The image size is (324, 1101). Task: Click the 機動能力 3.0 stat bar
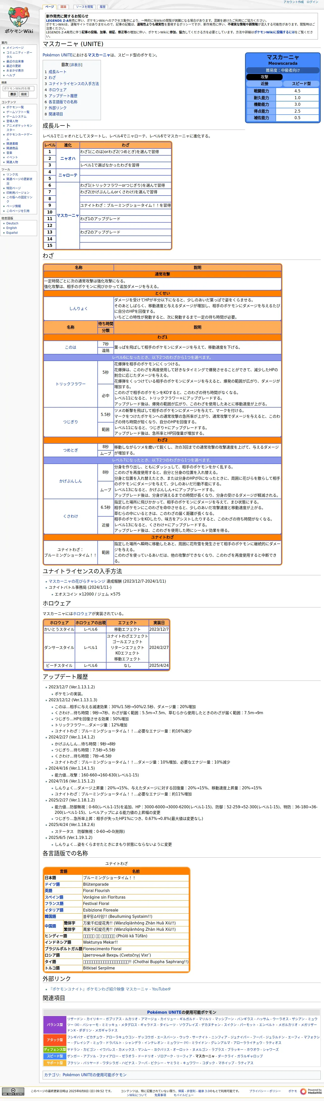[x=297, y=104]
